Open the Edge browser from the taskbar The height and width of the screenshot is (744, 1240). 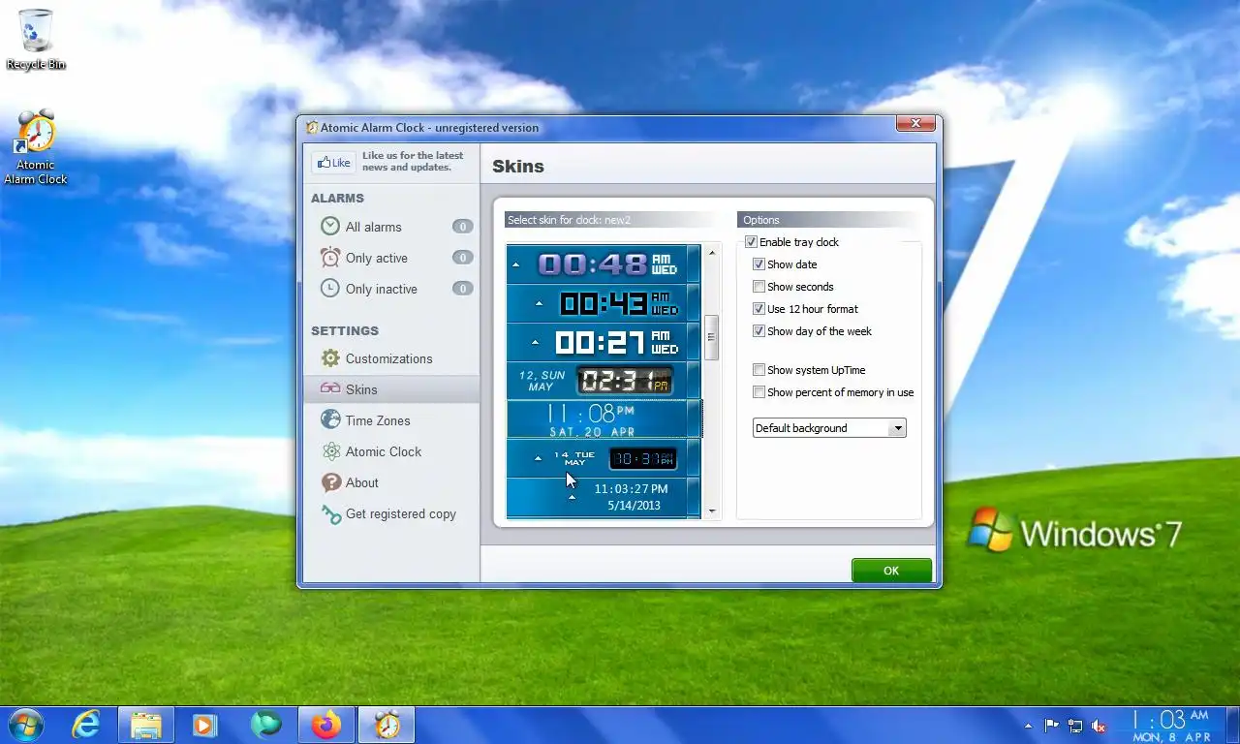[265, 725]
